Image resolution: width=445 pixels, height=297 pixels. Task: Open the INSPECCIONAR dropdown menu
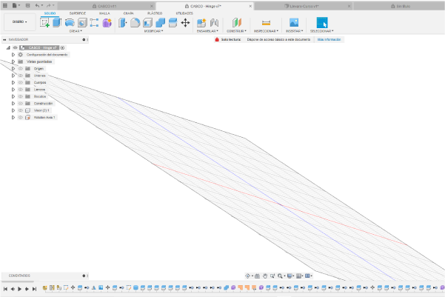266,31
